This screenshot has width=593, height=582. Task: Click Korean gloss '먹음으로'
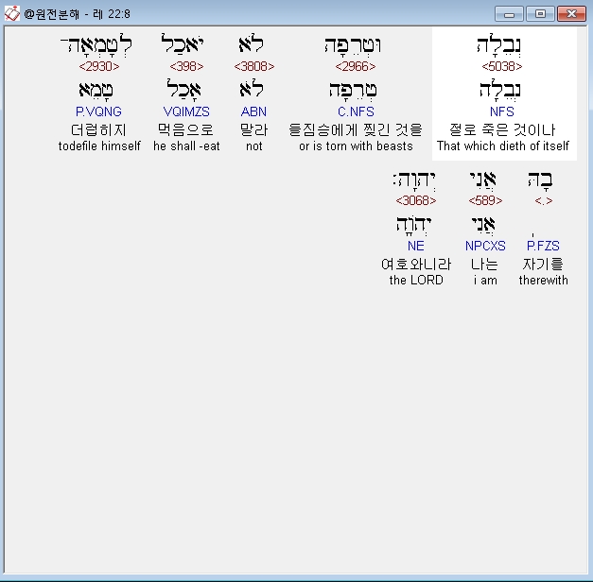(x=185, y=129)
